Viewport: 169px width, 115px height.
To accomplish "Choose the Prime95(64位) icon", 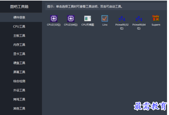I will coord(139,18).
